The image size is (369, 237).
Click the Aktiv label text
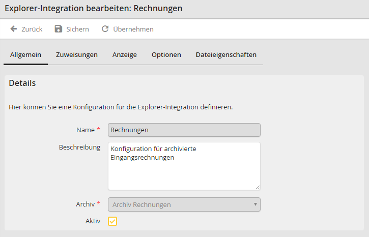[93, 221]
